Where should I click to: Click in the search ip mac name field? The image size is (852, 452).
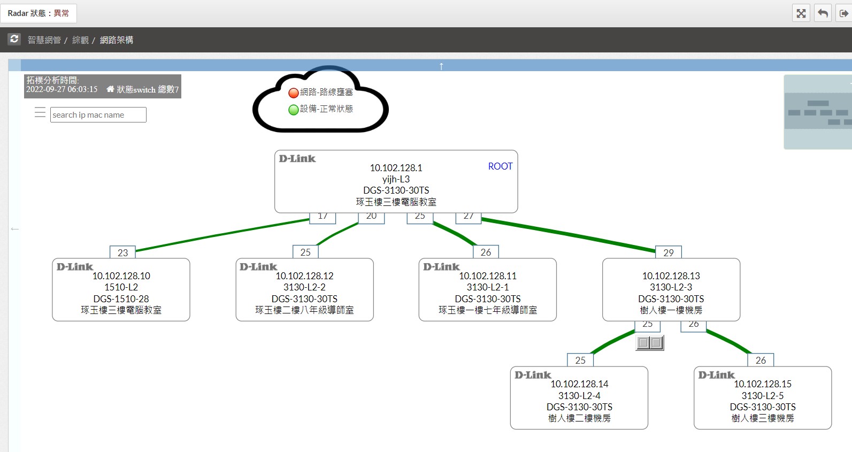point(98,115)
